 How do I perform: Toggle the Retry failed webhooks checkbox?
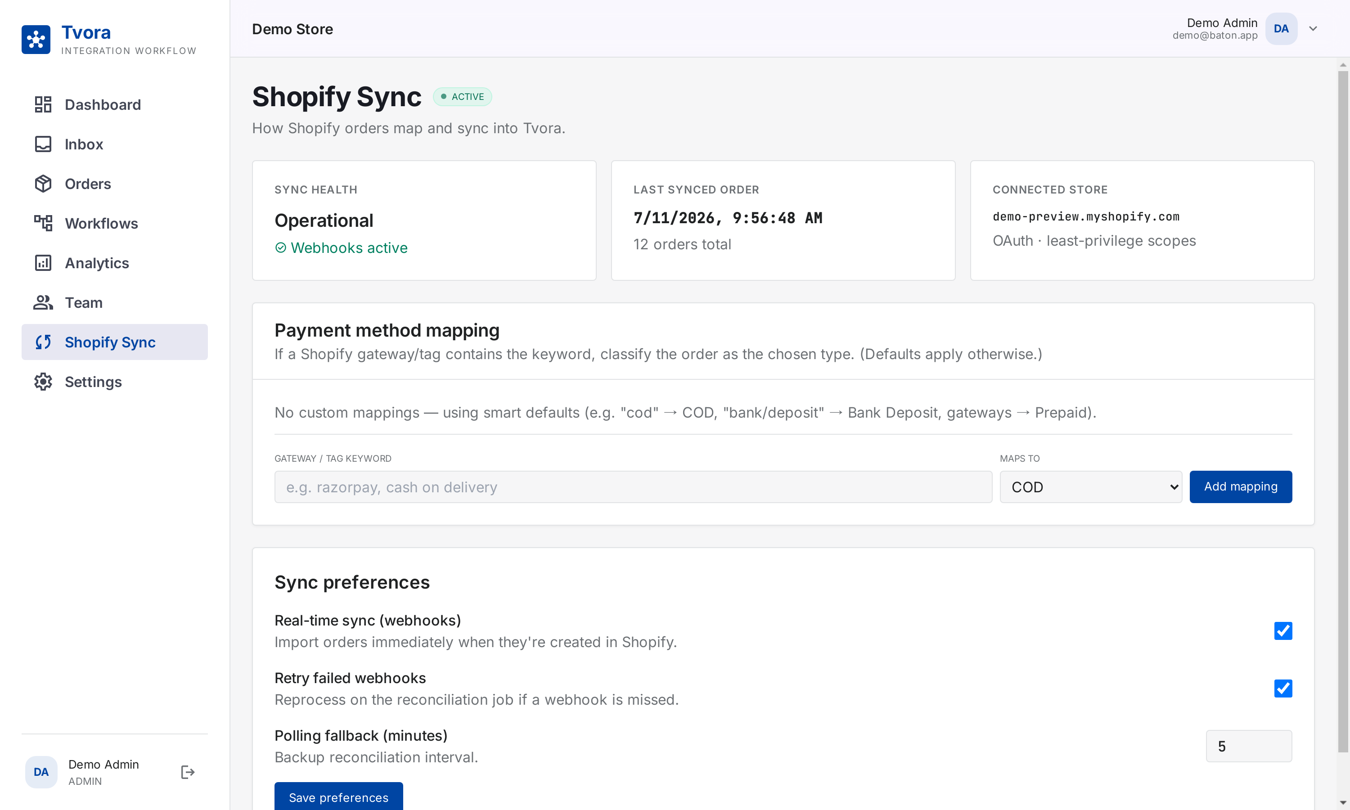[x=1283, y=689]
